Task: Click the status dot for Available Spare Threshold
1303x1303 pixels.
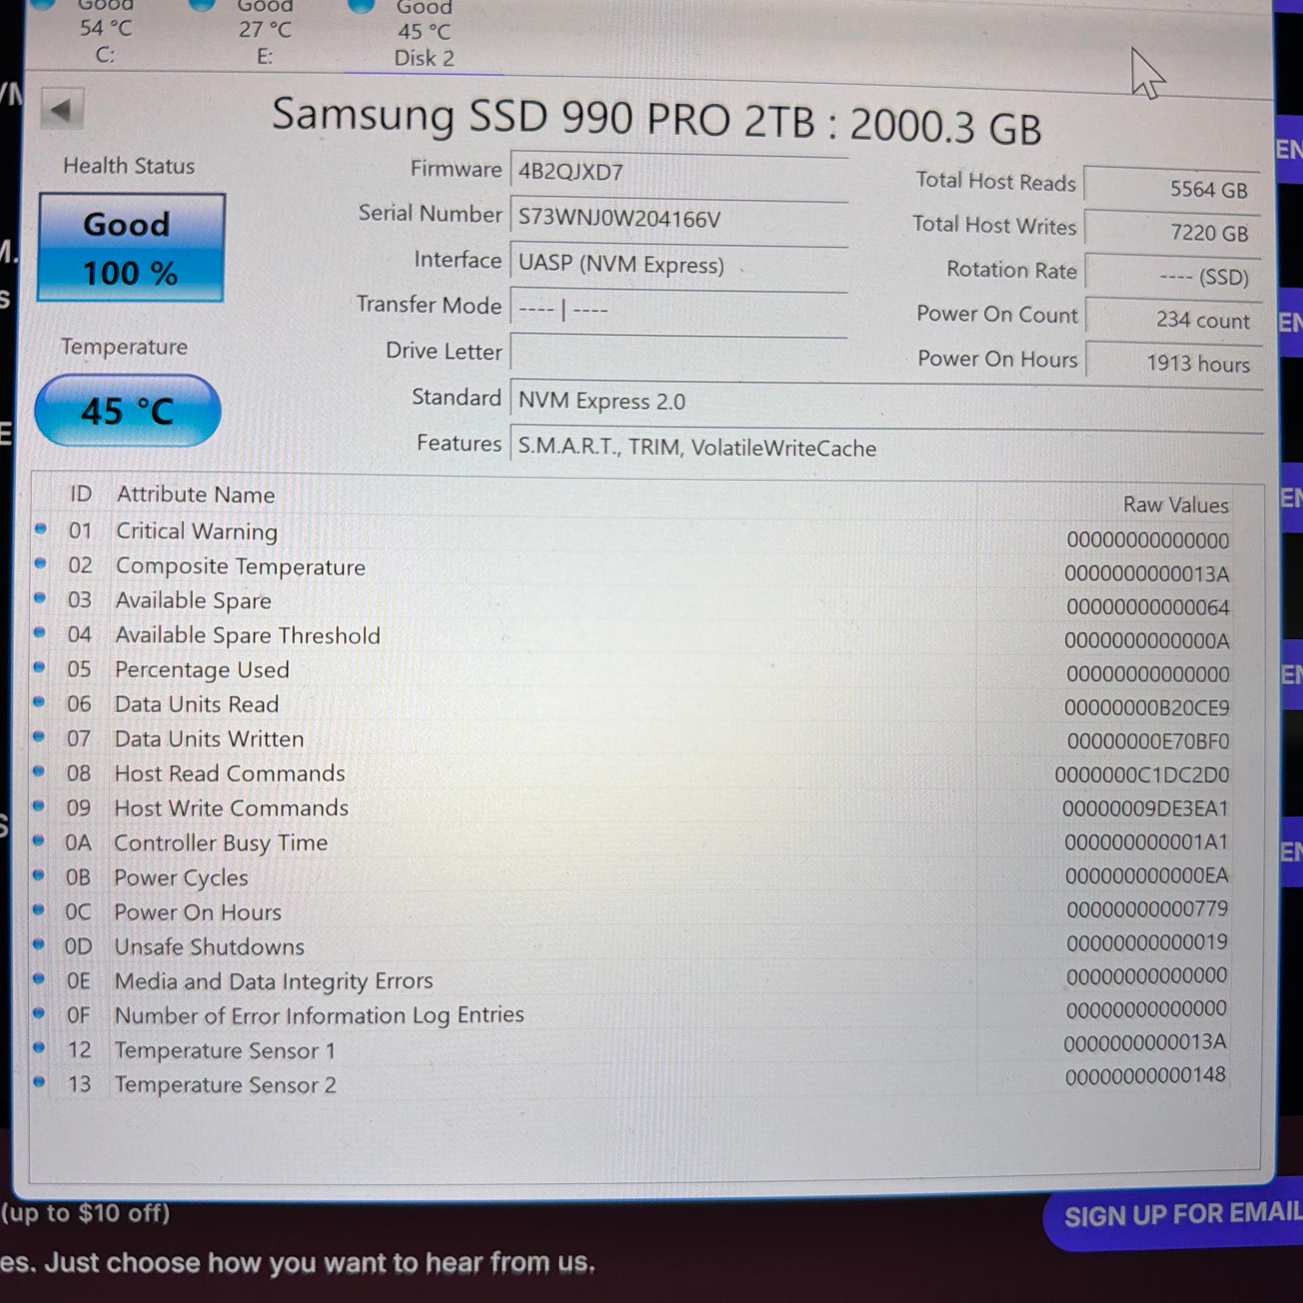Action: click(40, 632)
